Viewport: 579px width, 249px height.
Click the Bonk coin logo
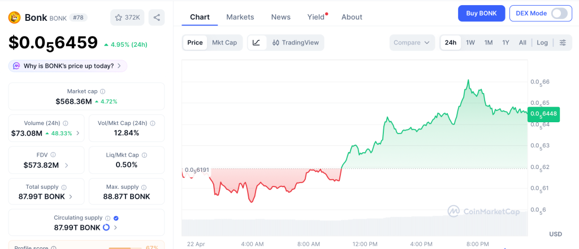coord(14,17)
